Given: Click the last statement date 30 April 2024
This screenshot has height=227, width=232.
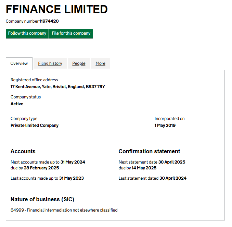Looking at the screenshot, I should click(173, 178).
